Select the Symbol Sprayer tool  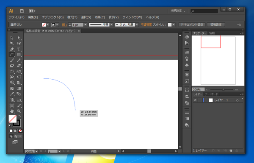(12, 100)
